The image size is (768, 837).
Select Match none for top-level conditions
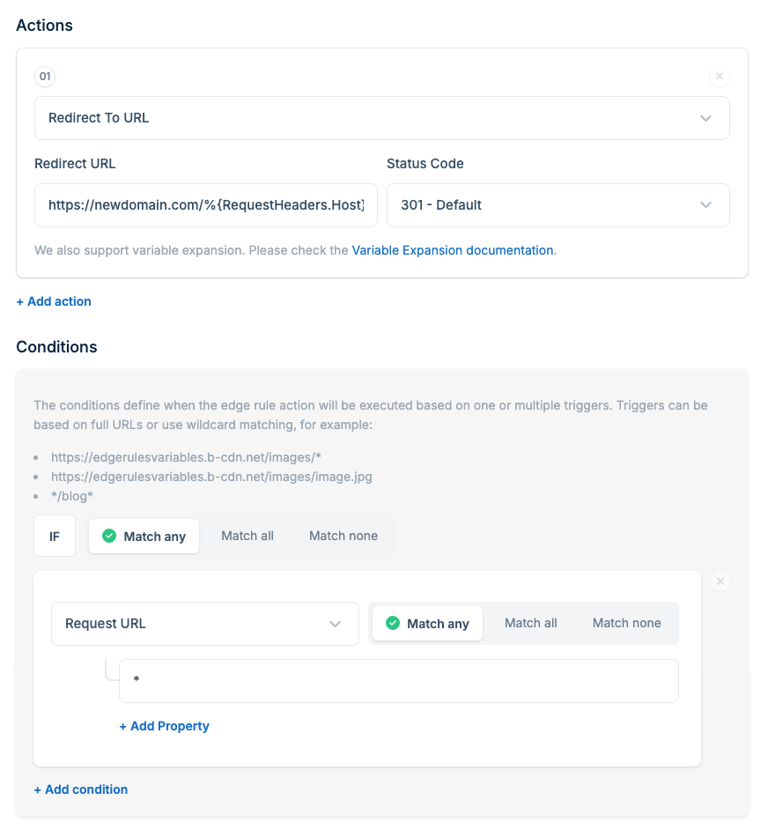pos(343,535)
